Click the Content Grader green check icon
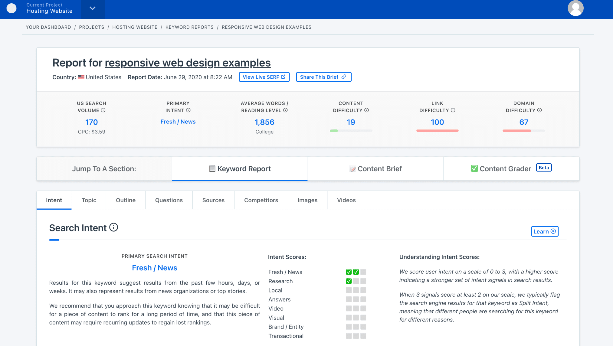This screenshot has width=613, height=346. [474, 168]
